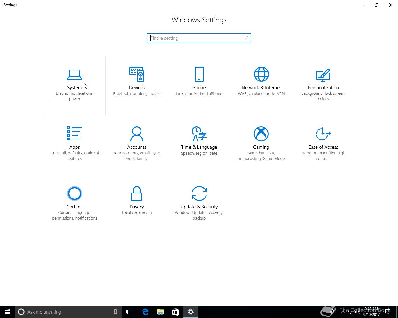The width and height of the screenshot is (398, 318).
Task: Click the Settings gear taskbar button
Action: pos(191,312)
